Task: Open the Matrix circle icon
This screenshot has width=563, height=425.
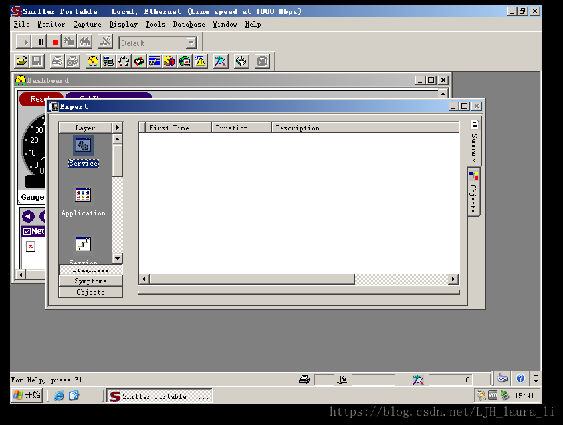Action: pyautogui.click(x=124, y=61)
